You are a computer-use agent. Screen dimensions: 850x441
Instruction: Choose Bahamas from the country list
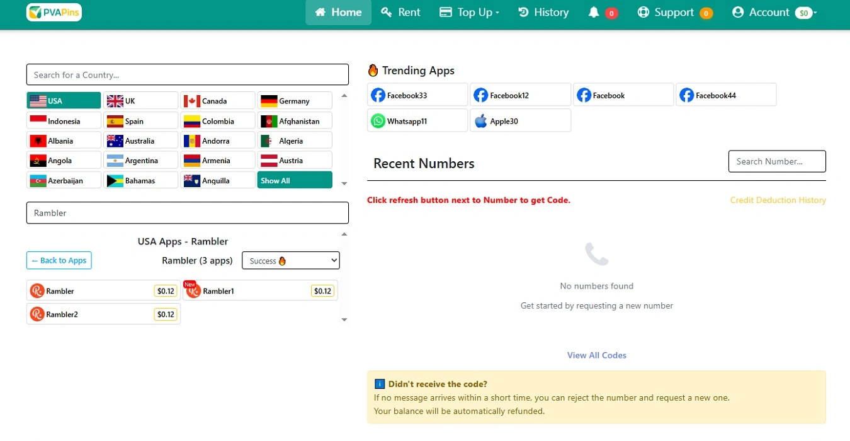coord(141,180)
